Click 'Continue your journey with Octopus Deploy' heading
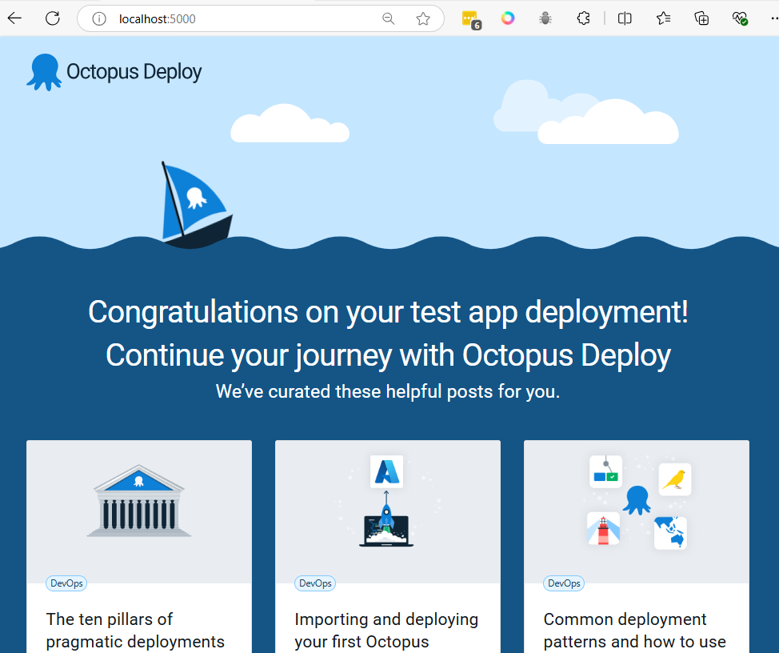 [388, 355]
